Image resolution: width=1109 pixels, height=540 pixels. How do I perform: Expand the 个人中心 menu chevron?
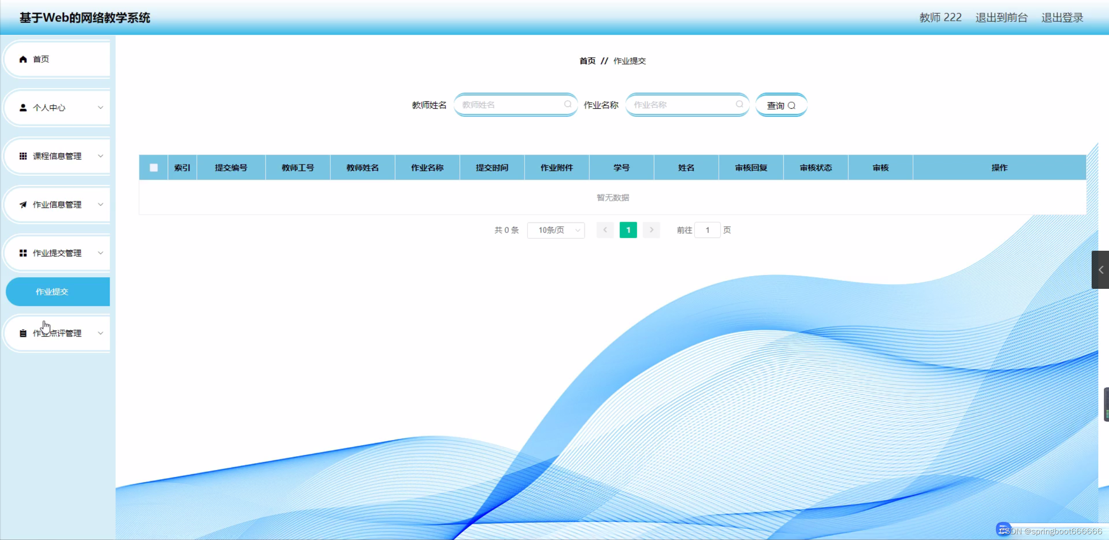pyautogui.click(x=101, y=108)
